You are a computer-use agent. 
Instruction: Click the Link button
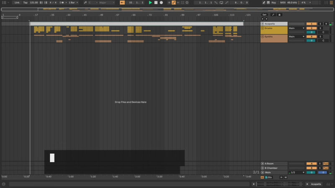[17, 3]
